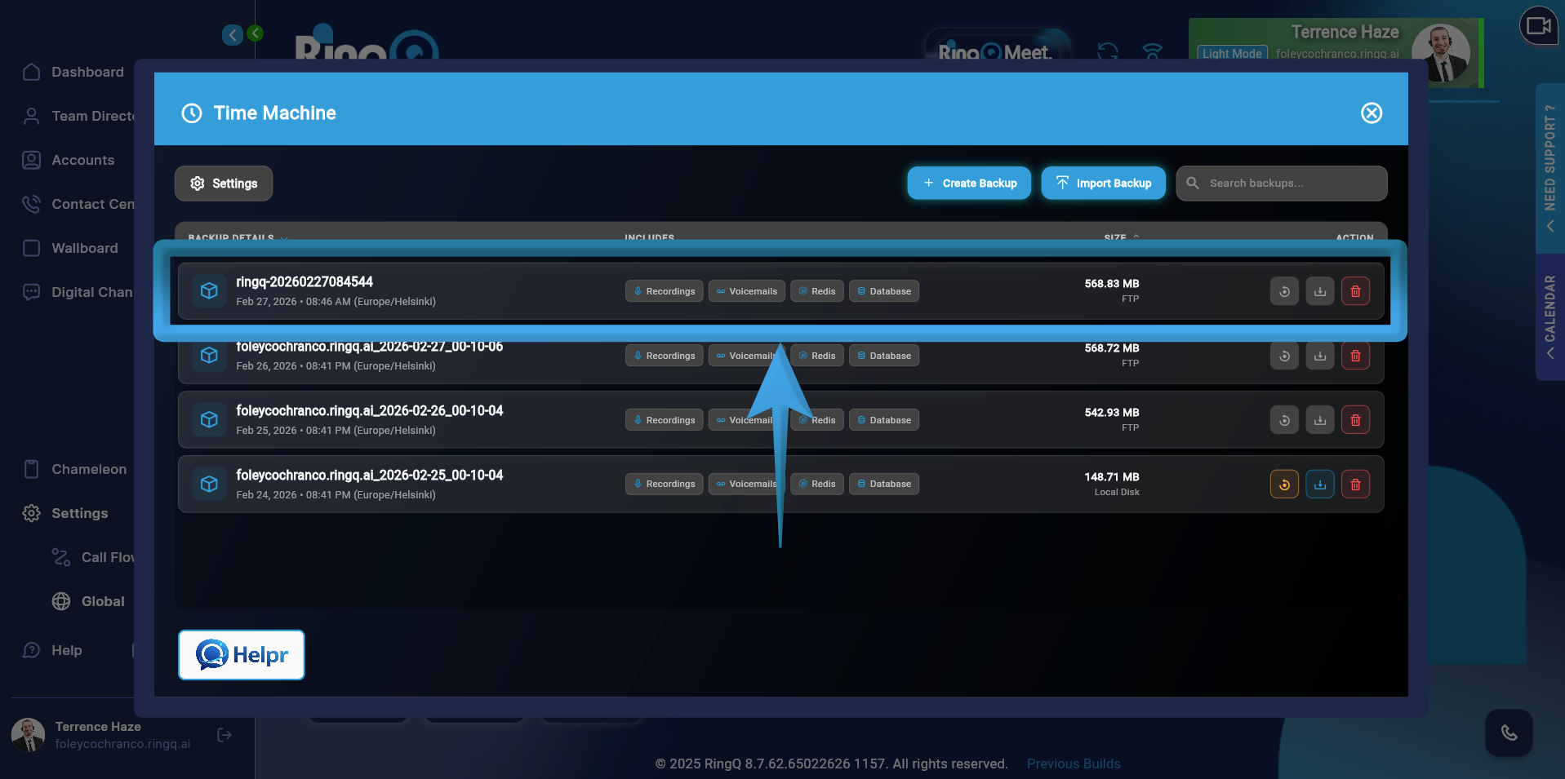This screenshot has width=1565, height=779.
Task: Open Digital Channels from the sidebar
Action: (x=91, y=292)
